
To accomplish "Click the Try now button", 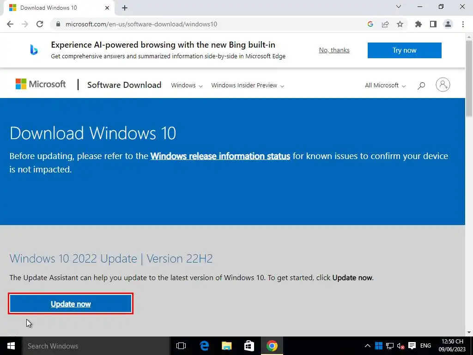I will [404, 50].
